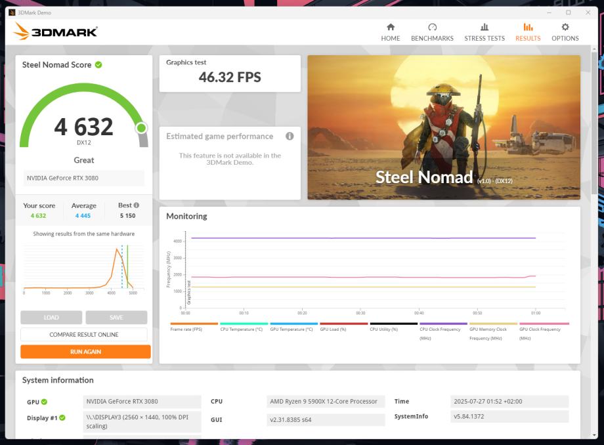Click the green check beside GPU
The width and height of the screenshot is (604, 445).
(44, 402)
